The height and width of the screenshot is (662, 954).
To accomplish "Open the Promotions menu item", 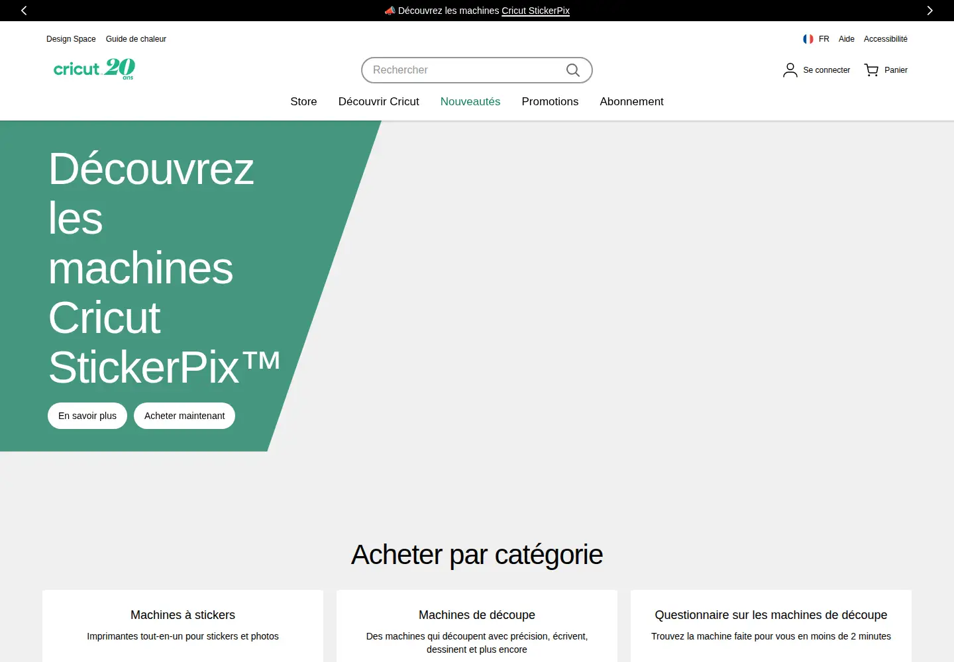I will (x=550, y=101).
